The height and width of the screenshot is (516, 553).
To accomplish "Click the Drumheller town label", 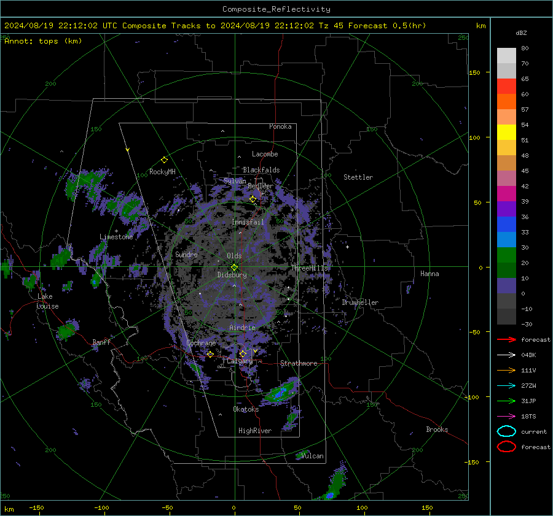I will [x=360, y=302].
